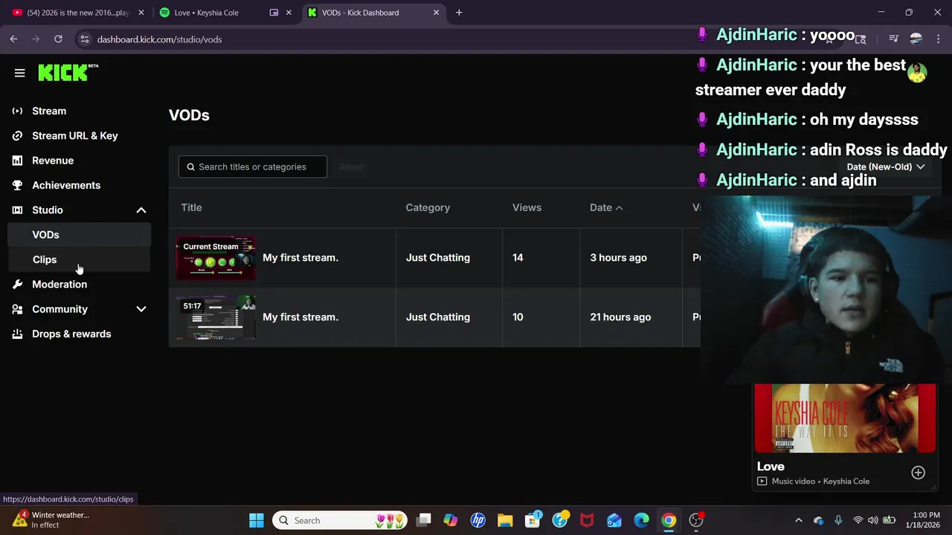
Task: Focus the Search titles or categories field
Action: [x=252, y=166]
